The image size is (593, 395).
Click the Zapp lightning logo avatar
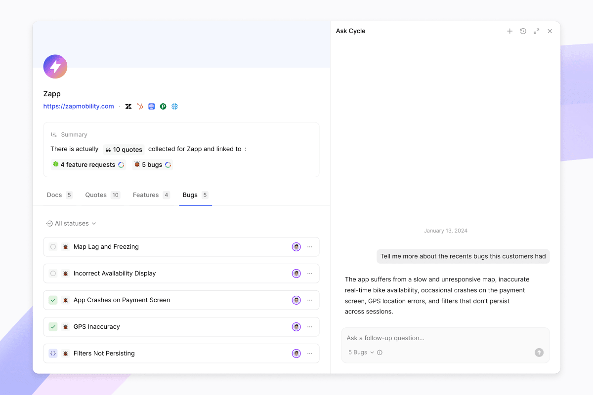(55, 67)
